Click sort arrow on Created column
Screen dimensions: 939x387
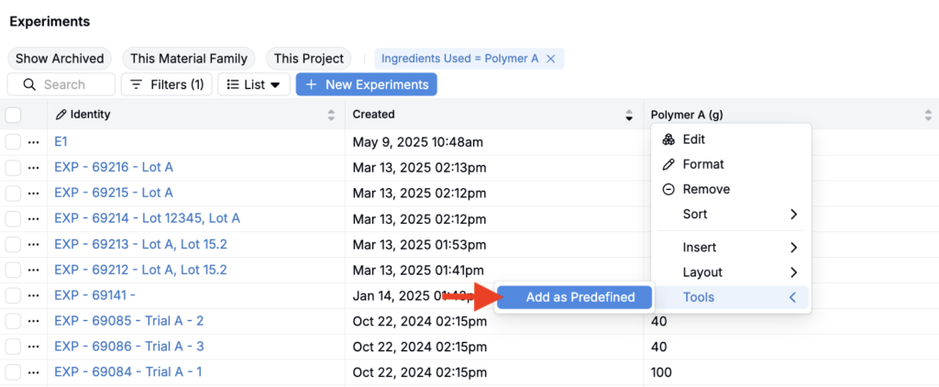629,115
